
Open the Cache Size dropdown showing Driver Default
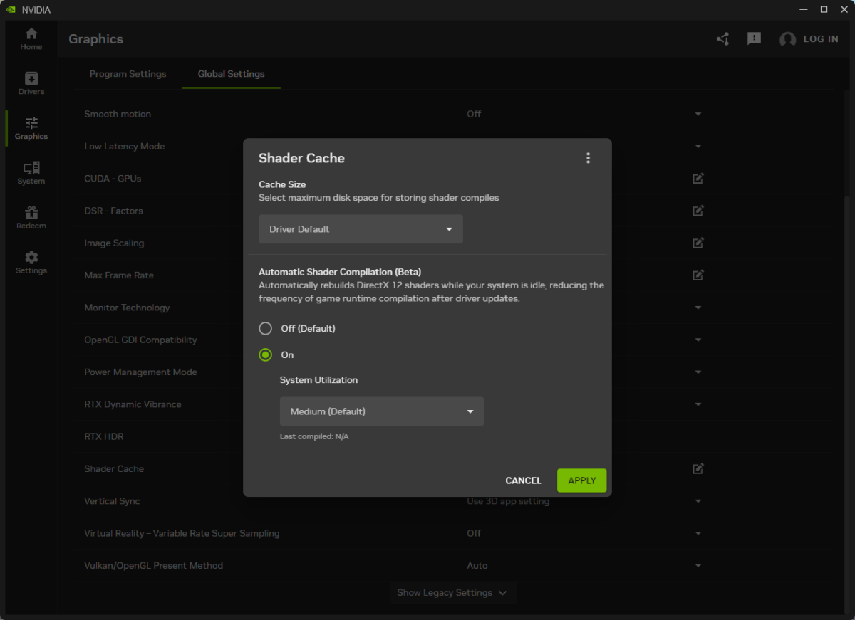click(361, 228)
